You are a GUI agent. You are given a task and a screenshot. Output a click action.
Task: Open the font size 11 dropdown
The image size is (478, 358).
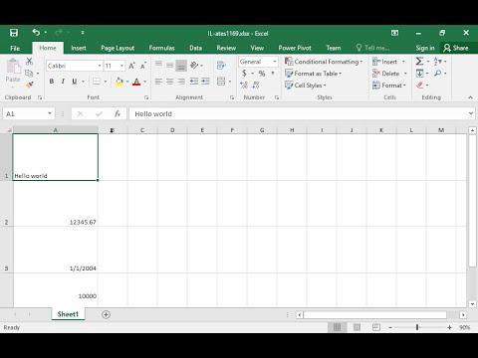point(121,66)
